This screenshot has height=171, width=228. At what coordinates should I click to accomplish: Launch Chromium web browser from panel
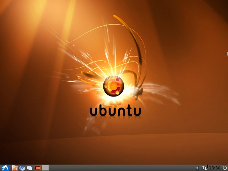tap(22, 168)
